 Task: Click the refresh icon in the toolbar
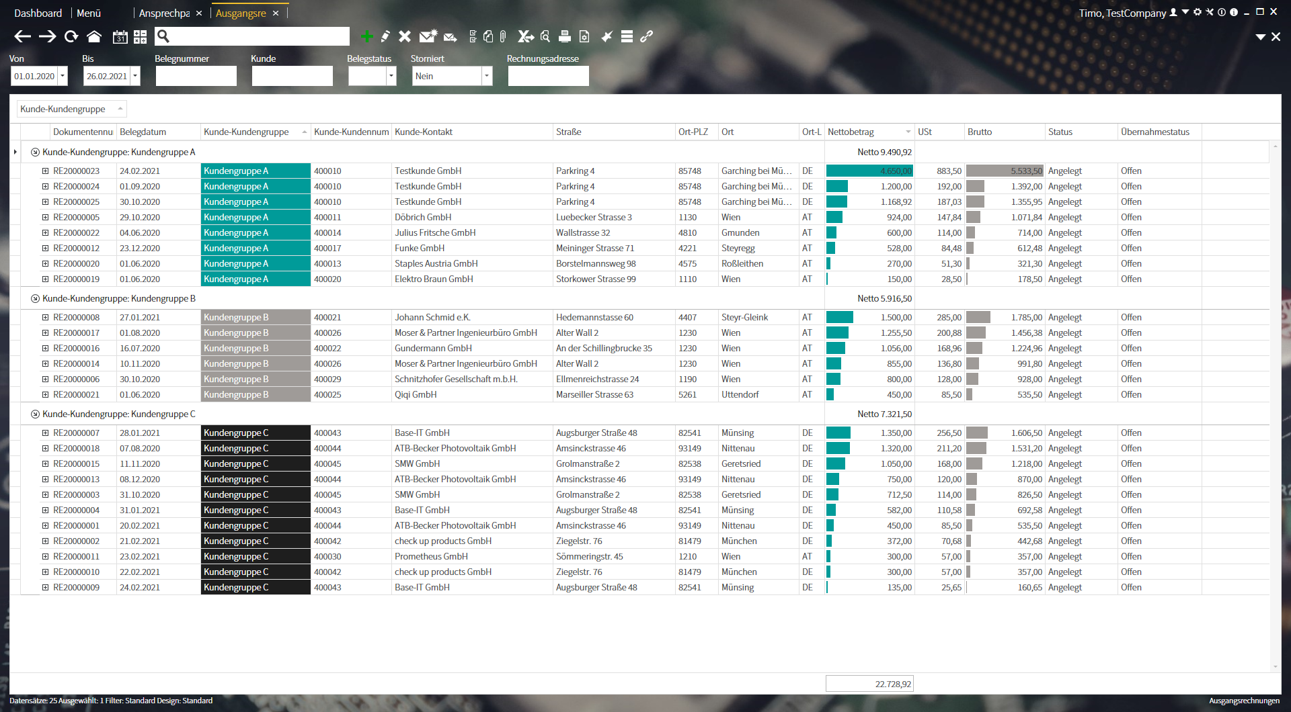pos(71,36)
